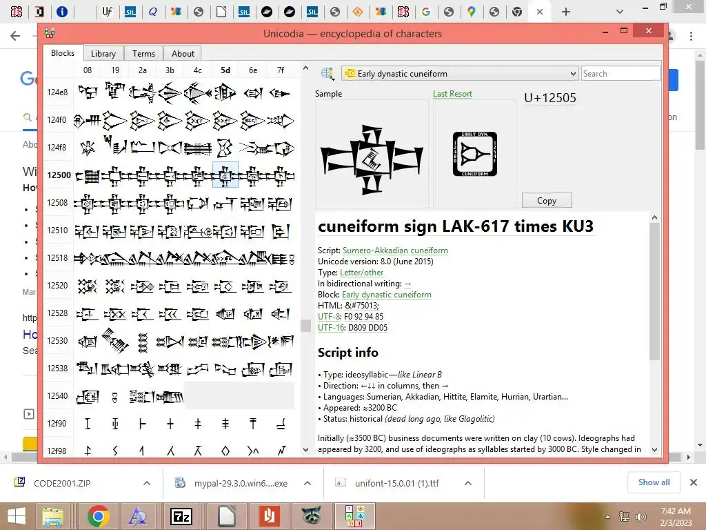This screenshot has height=530, width=706.
Task: Select the character in row 12538 column 6e
Action: click(x=252, y=369)
